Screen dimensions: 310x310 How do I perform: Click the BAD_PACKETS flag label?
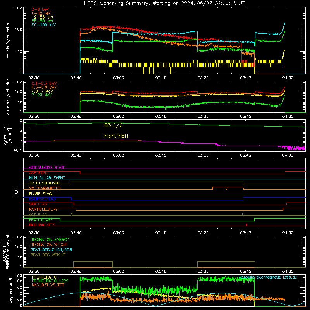(42, 225)
